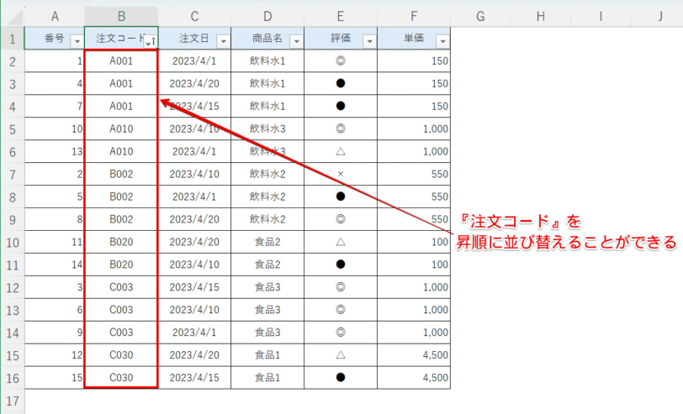Image resolution: width=683 pixels, height=414 pixels.
Task: Select cell B7 containing B002
Action: 121,174
